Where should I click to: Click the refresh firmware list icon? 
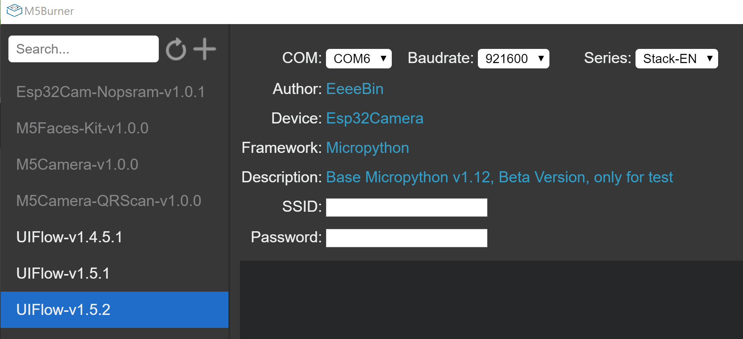tap(176, 49)
